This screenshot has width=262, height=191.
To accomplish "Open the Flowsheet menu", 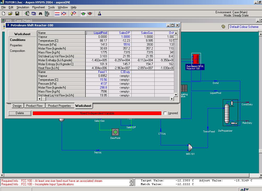I will tap(38, 7).
